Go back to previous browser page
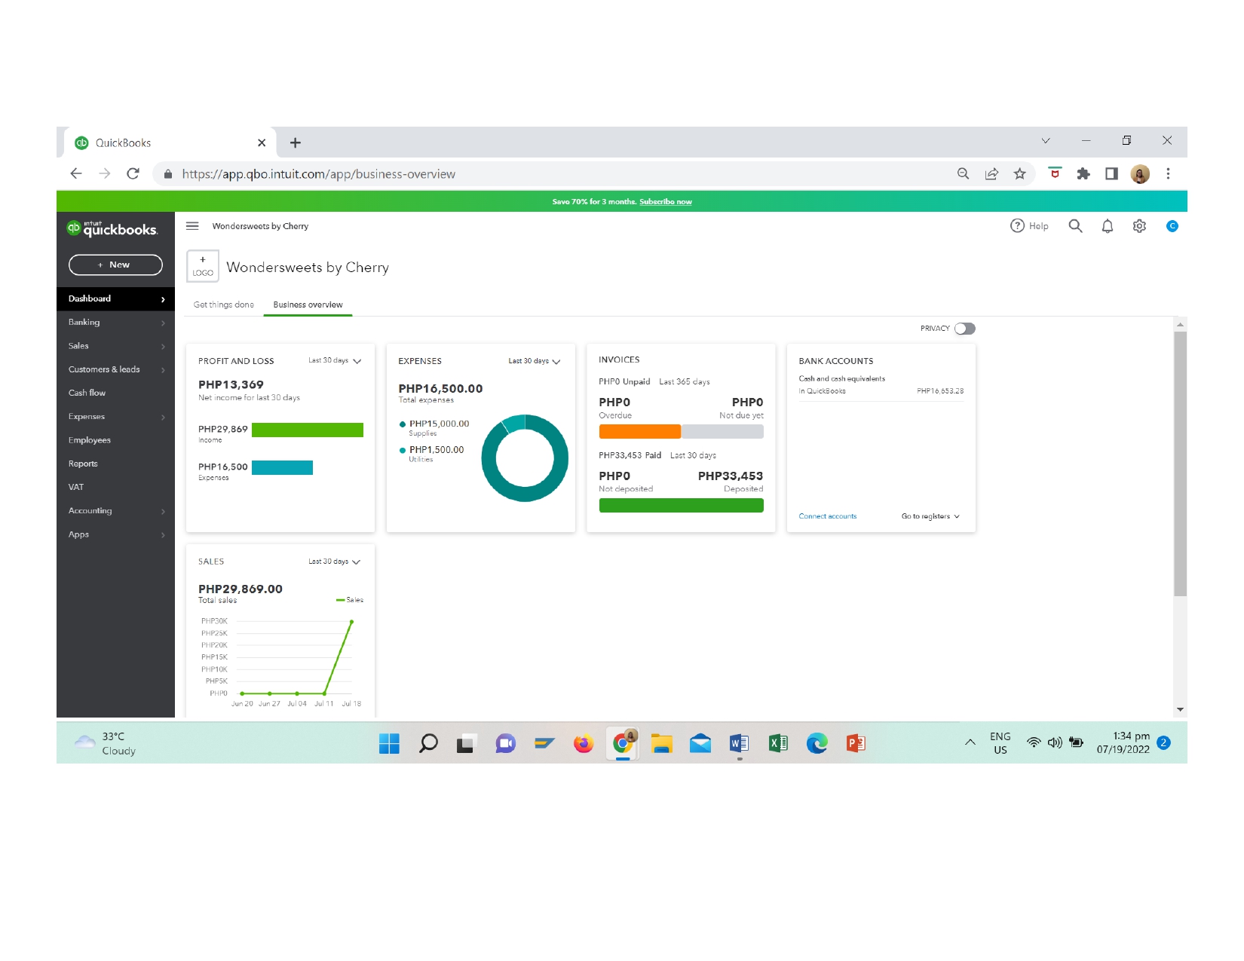Image resolution: width=1244 pixels, height=961 pixels. point(76,173)
